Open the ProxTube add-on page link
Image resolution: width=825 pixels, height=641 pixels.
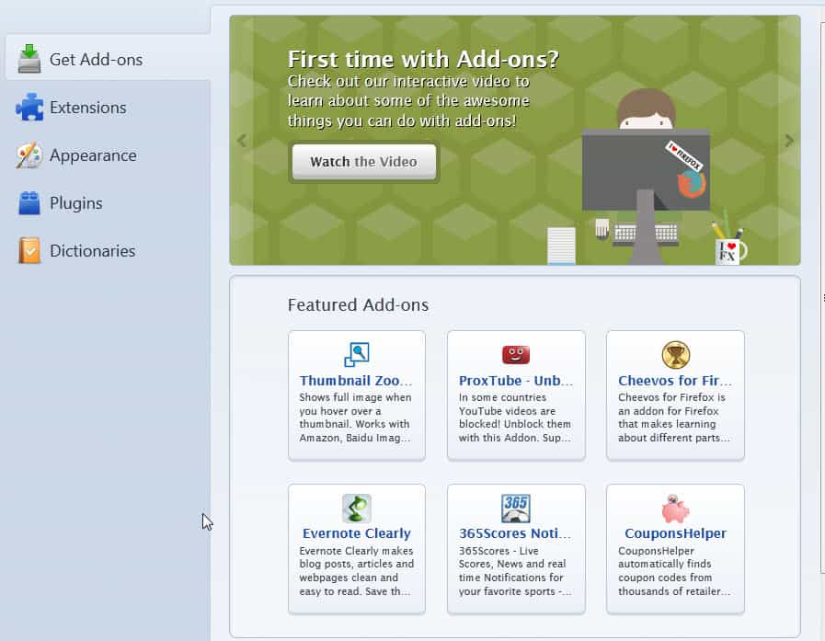[516, 380]
